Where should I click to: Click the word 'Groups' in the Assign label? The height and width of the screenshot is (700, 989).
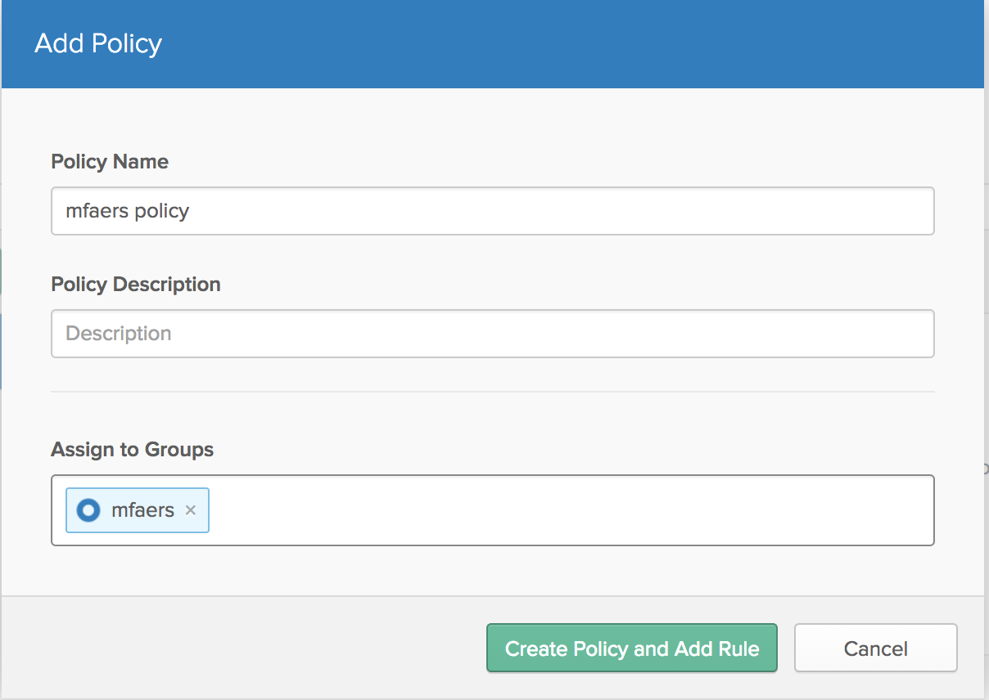[179, 450]
